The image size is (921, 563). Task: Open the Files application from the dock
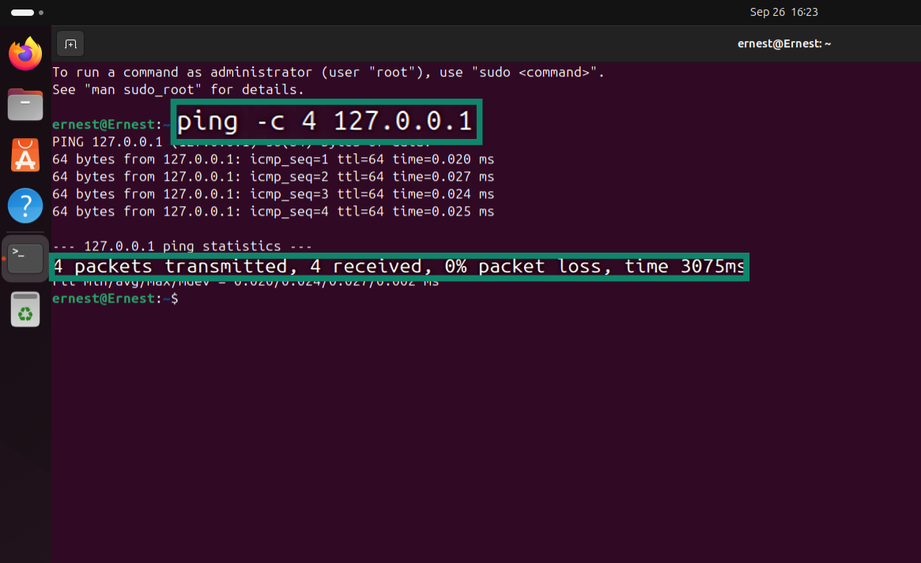point(25,104)
